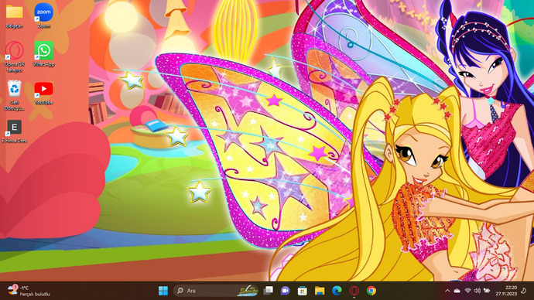Select the Opera GX tarayıcı shortcut
The width and height of the screenshot is (534, 300).
pos(14,56)
